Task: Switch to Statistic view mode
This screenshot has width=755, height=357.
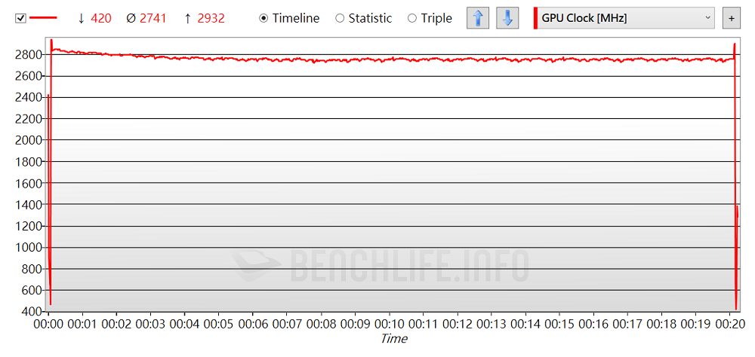Action: coord(340,18)
